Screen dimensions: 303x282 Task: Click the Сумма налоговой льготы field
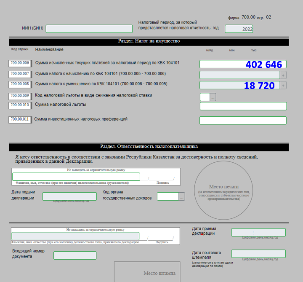(x=243, y=106)
